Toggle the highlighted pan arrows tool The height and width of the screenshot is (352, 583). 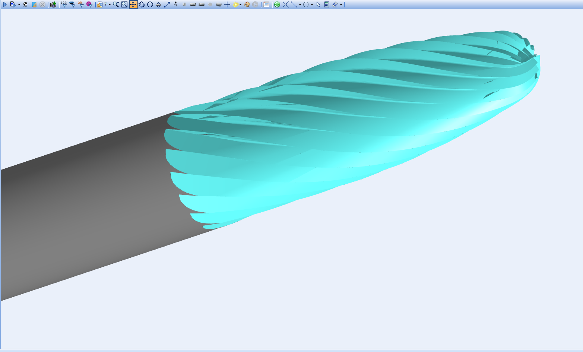(x=133, y=4)
